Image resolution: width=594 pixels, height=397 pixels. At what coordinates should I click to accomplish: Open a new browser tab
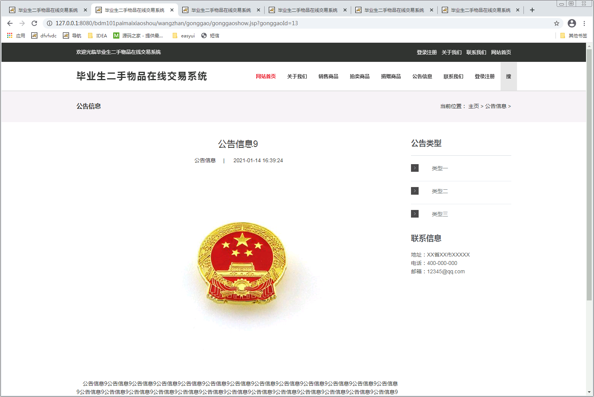click(x=532, y=10)
